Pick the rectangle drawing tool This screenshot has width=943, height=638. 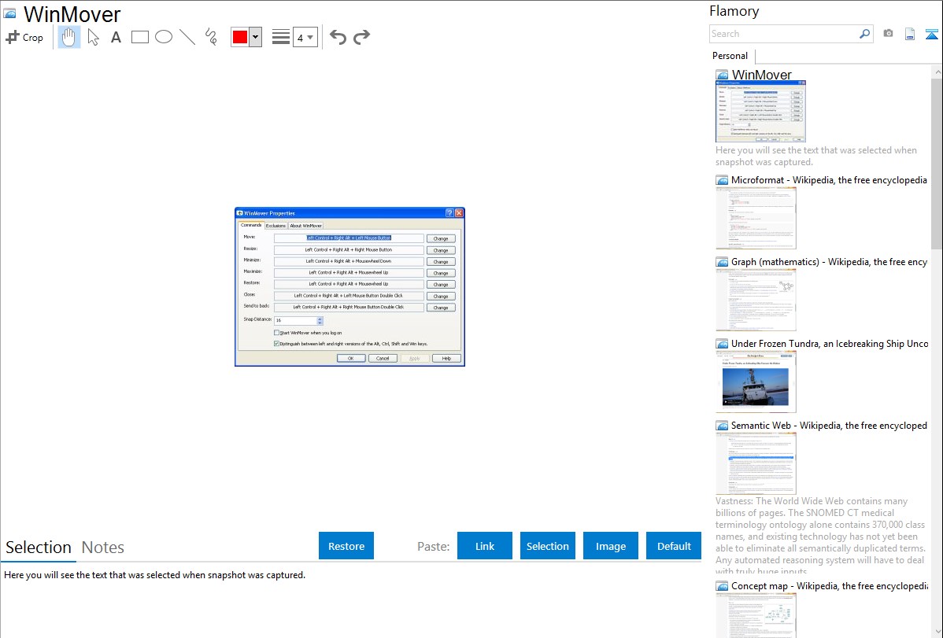[139, 37]
